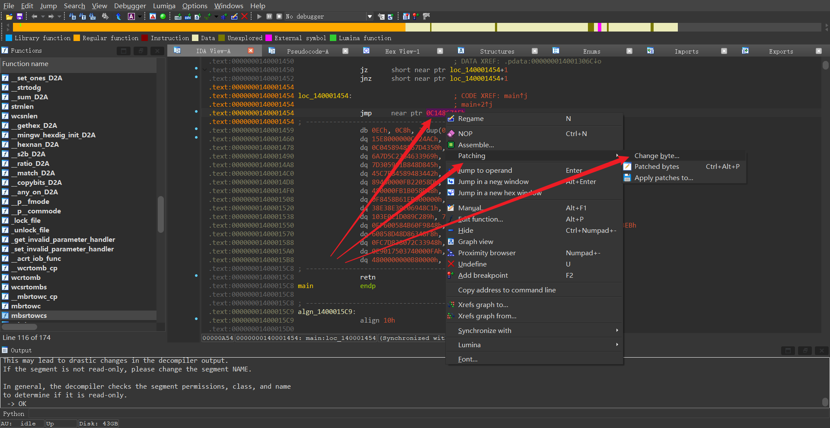Switch to the Hex View-1 tab
This screenshot has width=830, height=428.
[402, 51]
